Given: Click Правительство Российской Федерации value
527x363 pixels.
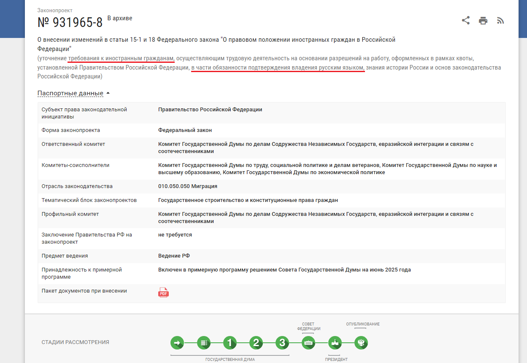Looking at the screenshot, I should (210, 110).
